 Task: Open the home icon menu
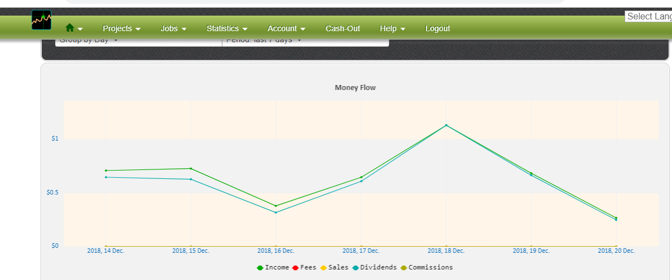(x=74, y=28)
